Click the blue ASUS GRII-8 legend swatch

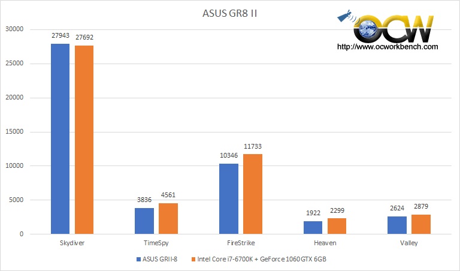click(x=138, y=259)
